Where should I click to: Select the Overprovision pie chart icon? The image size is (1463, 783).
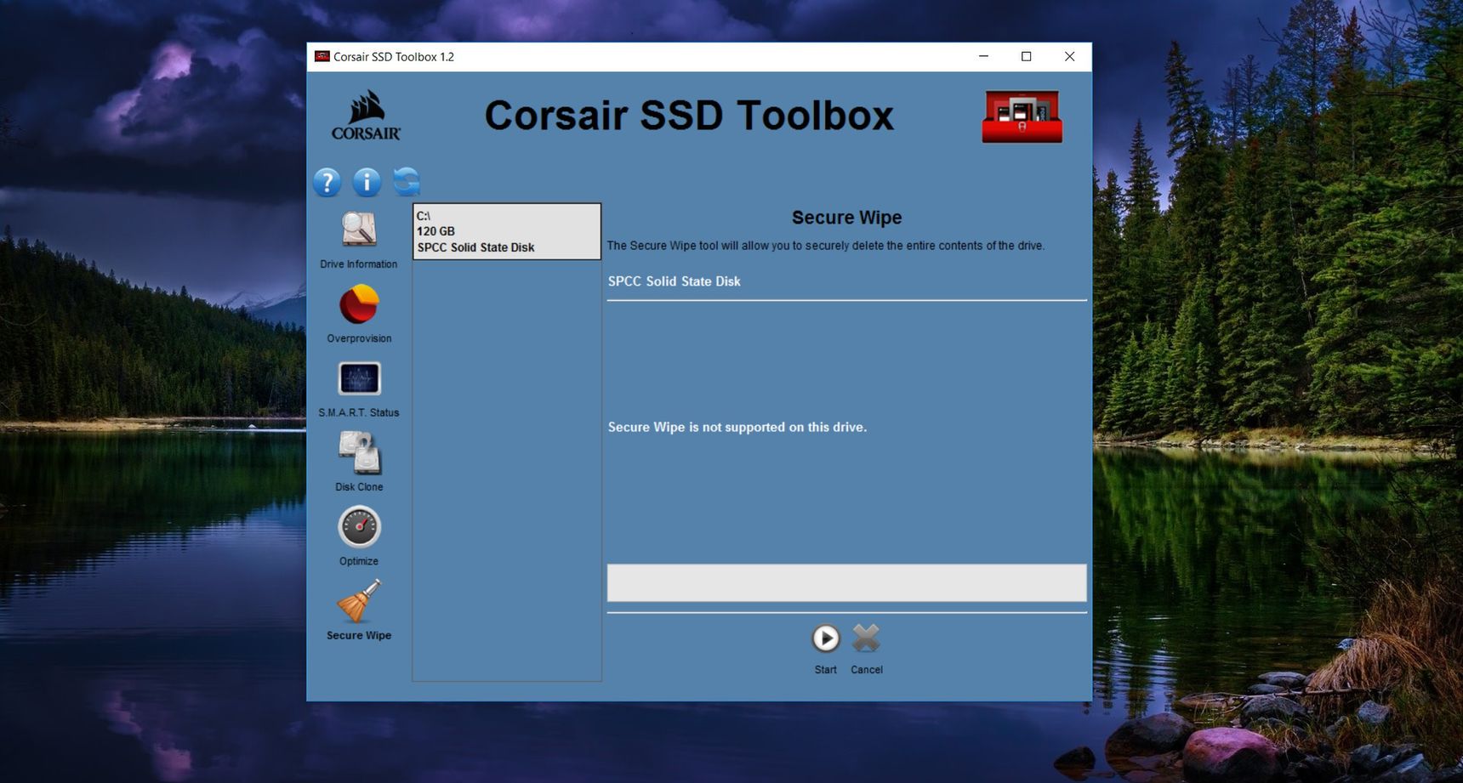pos(359,304)
